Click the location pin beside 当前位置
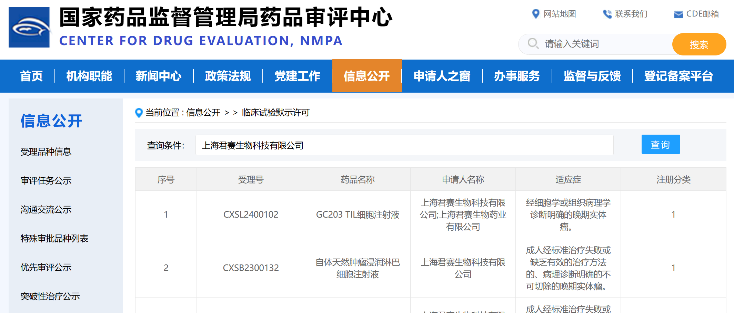Screen dimensions: 734x313 [x=139, y=113]
